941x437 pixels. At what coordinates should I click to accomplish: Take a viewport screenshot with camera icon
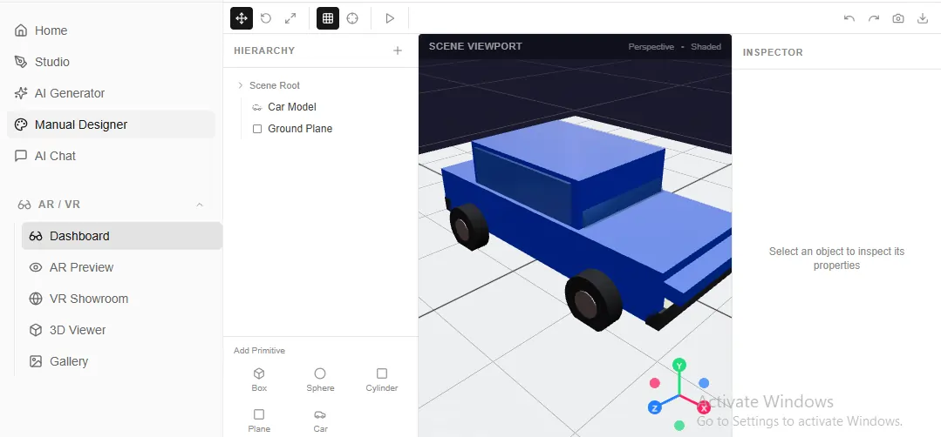[x=897, y=18]
